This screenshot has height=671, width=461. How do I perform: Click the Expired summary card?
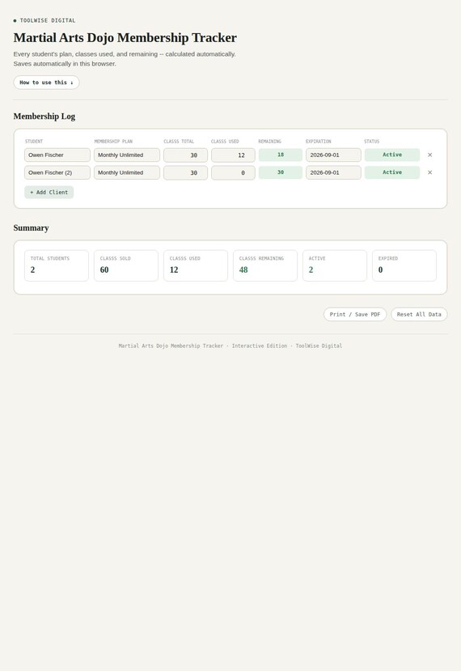(404, 265)
